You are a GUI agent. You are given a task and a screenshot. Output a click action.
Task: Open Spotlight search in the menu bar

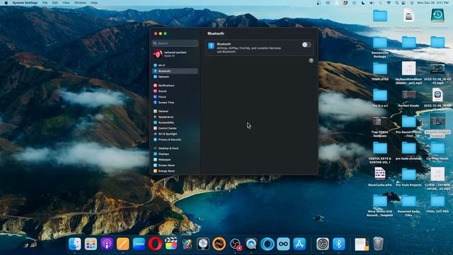[397, 3]
